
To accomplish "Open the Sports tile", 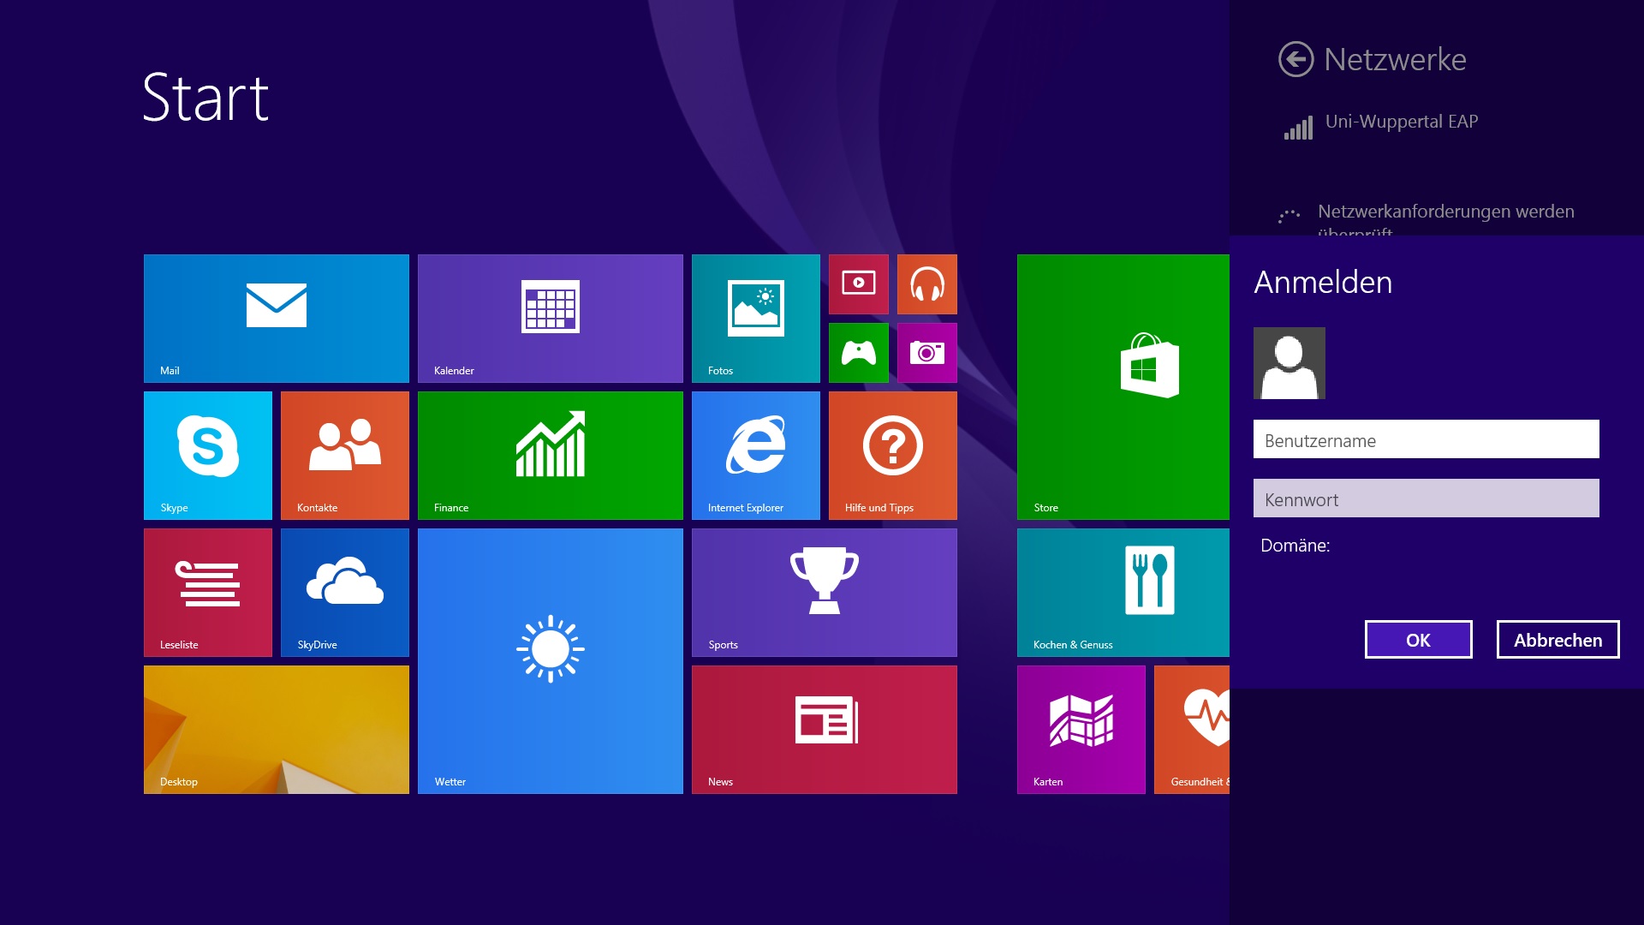I will pos(824,592).
